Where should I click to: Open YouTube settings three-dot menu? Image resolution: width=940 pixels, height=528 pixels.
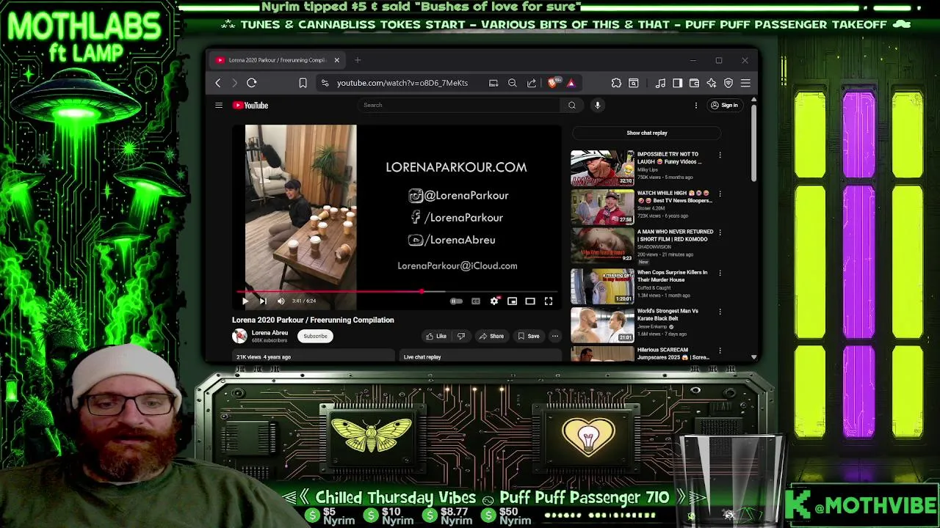(696, 105)
